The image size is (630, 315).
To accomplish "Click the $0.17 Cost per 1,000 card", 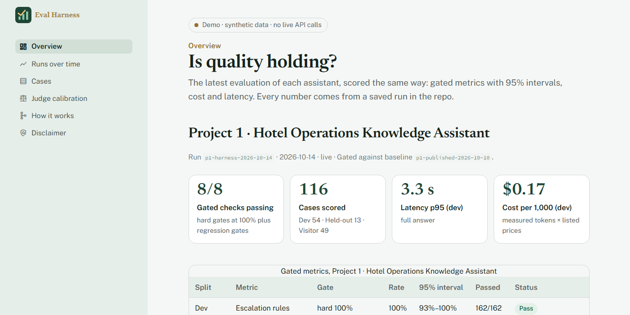I will tap(541, 209).
